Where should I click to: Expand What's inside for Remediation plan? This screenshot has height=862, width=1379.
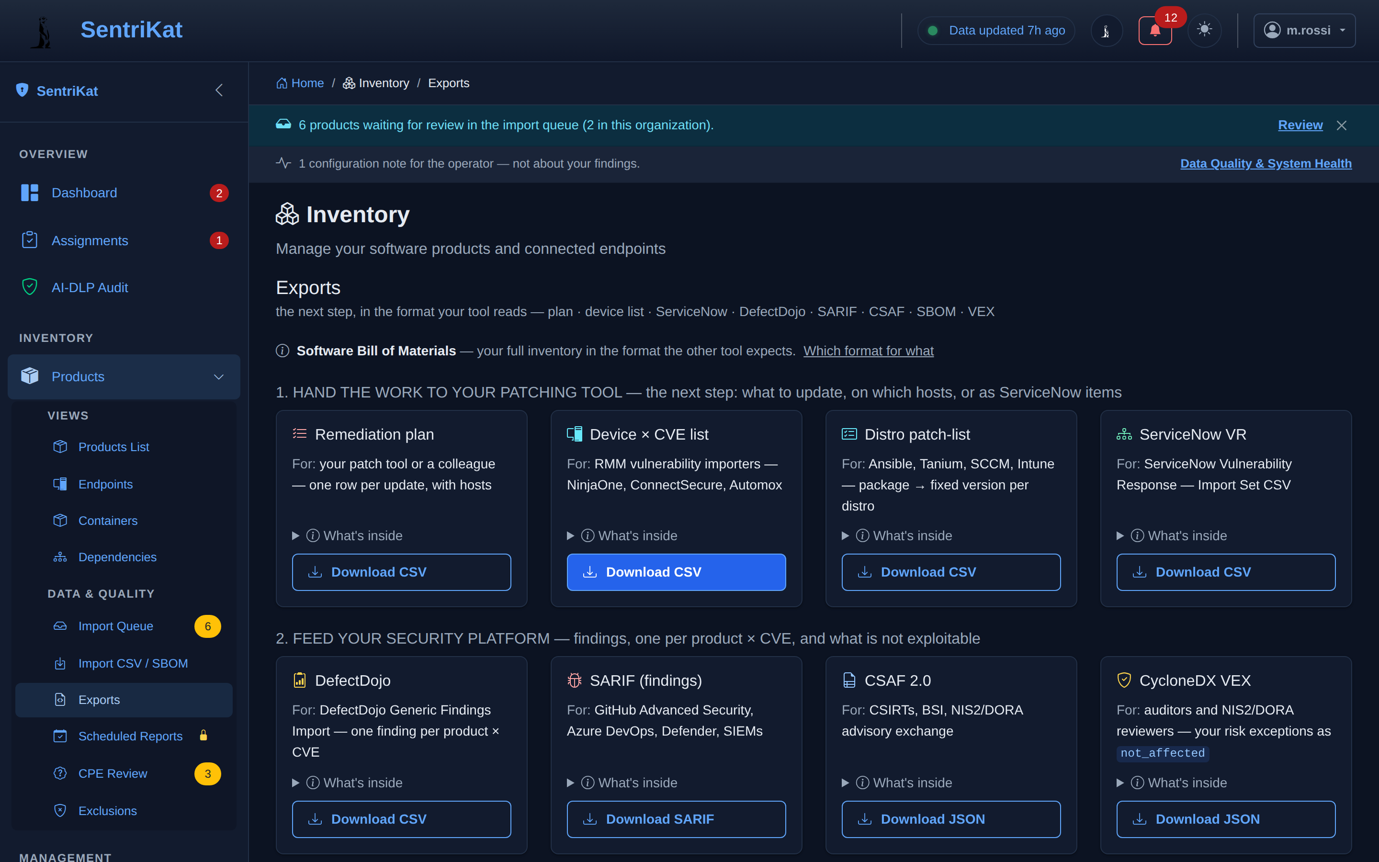point(348,536)
